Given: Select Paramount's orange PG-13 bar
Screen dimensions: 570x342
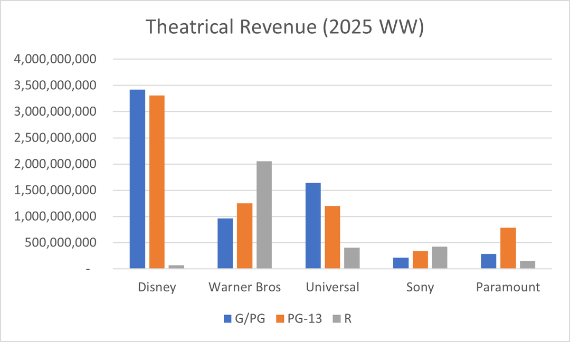Looking at the screenshot, I should coord(508,248).
